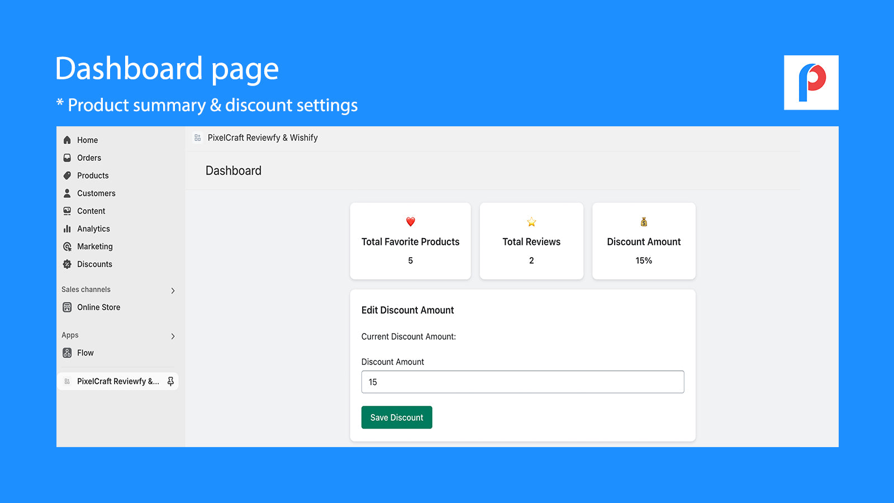This screenshot has width=894, height=503.
Task: Click the Products tag icon
Action: coord(67,175)
